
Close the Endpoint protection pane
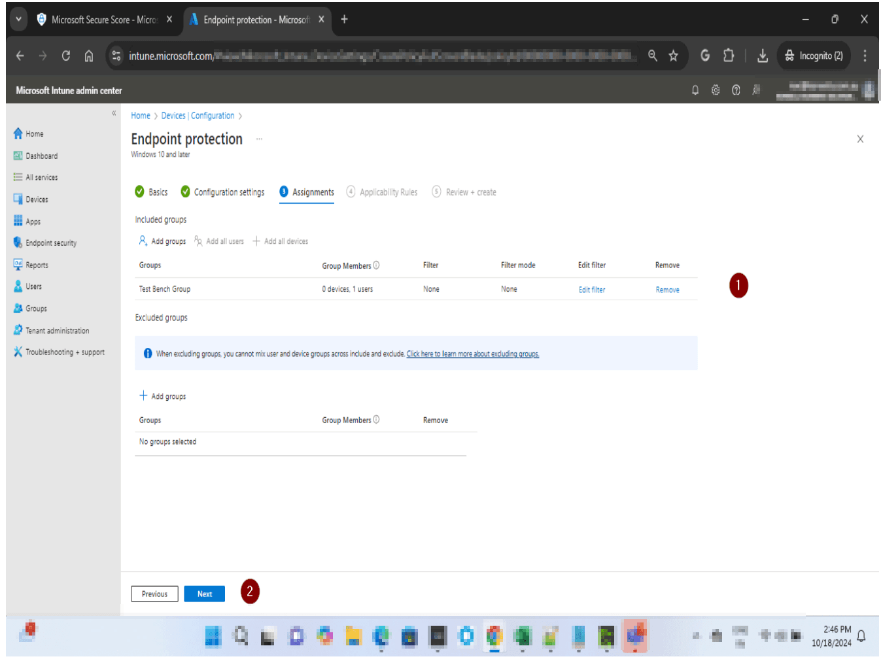click(x=860, y=139)
